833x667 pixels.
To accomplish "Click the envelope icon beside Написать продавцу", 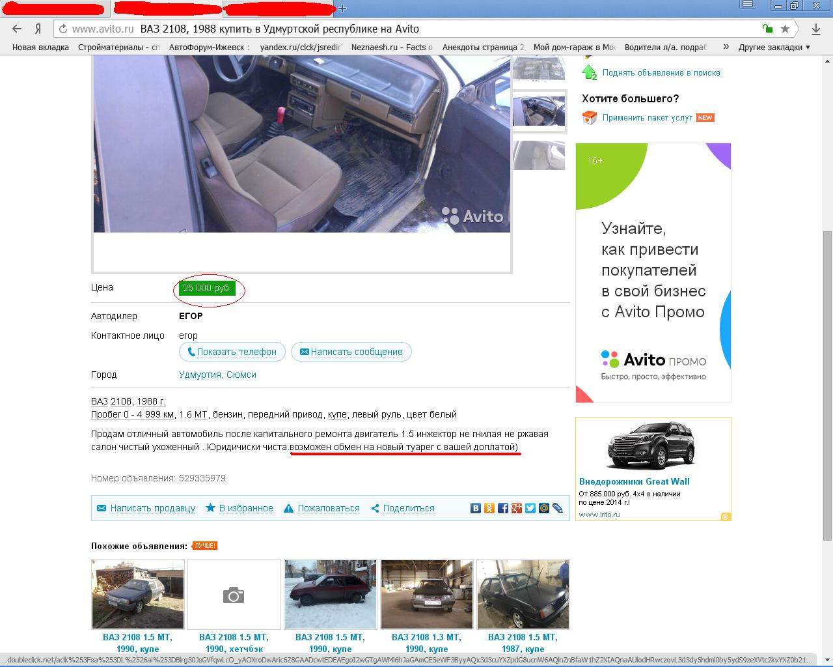I will 102,508.
